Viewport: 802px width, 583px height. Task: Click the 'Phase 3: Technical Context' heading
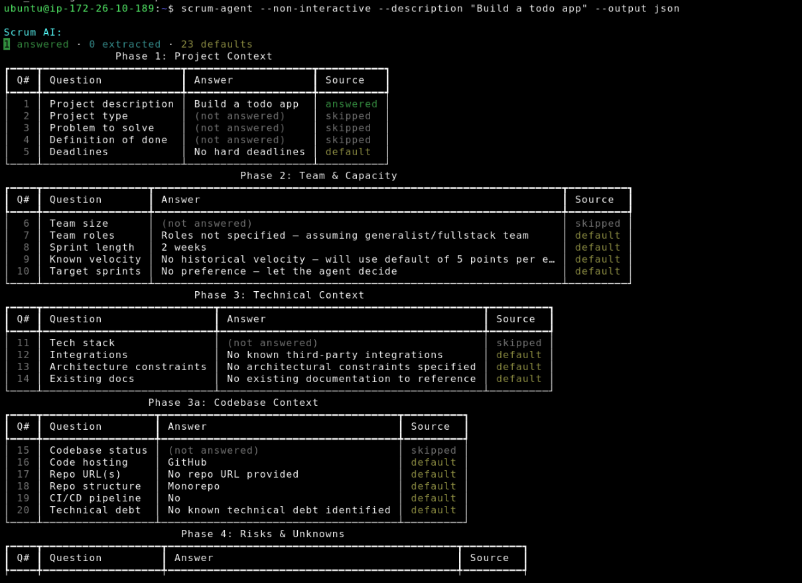pos(279,295)
